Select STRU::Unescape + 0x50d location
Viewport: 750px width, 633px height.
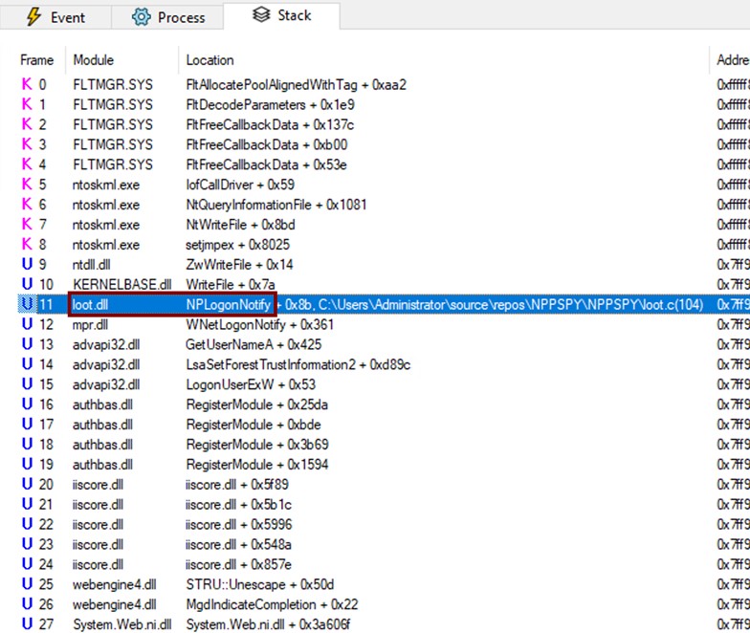260,585
